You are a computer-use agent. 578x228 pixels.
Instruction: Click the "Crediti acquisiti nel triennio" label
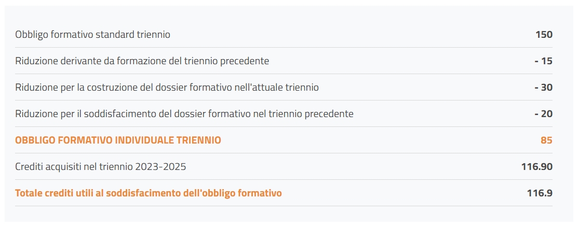tap(100, 167)
